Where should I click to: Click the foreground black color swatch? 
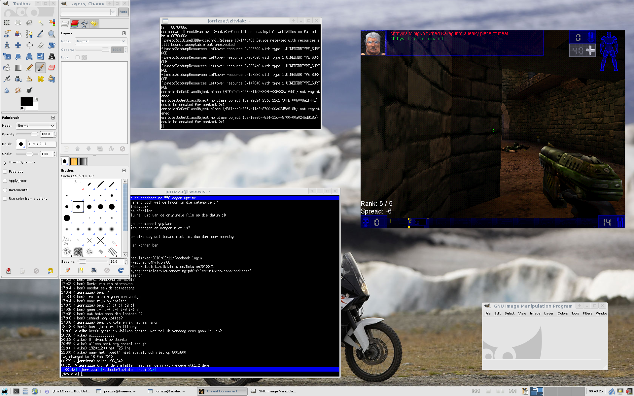pos(26,102)
